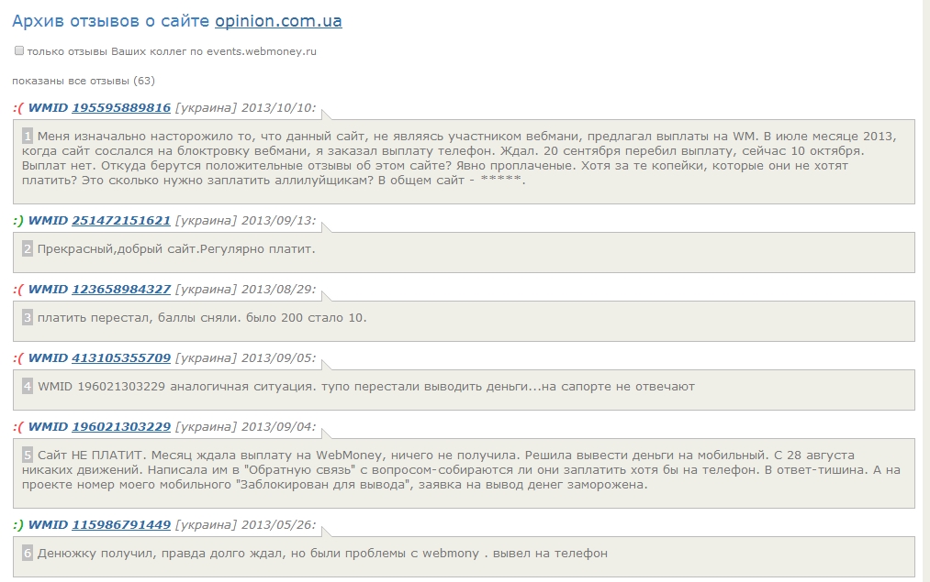Click the sad face icon beside WMID 123658984327

[18, 290]
